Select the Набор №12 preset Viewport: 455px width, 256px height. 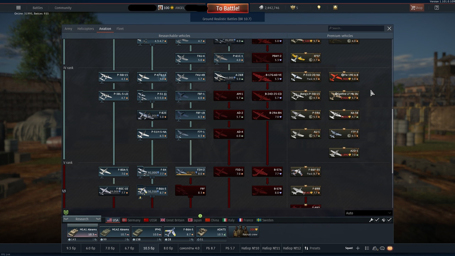(292, 248)
